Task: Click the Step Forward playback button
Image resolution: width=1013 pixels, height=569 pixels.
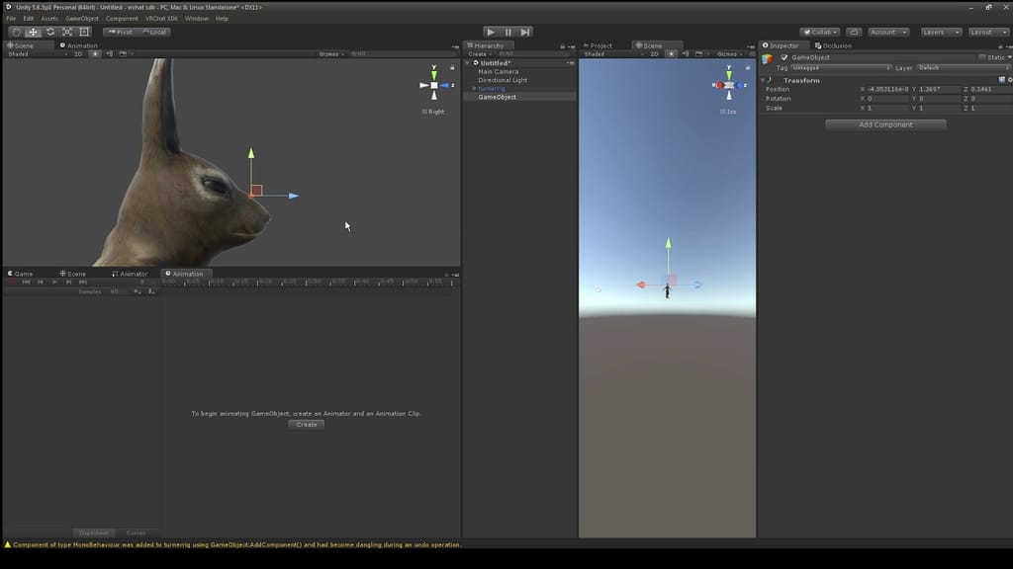Action: click(523, 31)
